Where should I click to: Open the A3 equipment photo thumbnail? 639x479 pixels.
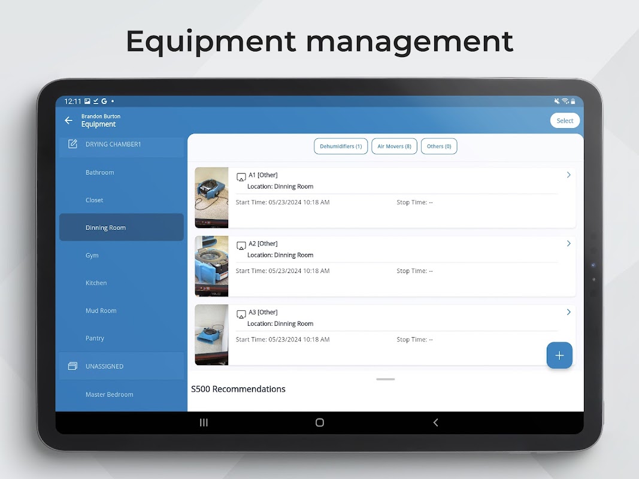click(x=211, y=335)
